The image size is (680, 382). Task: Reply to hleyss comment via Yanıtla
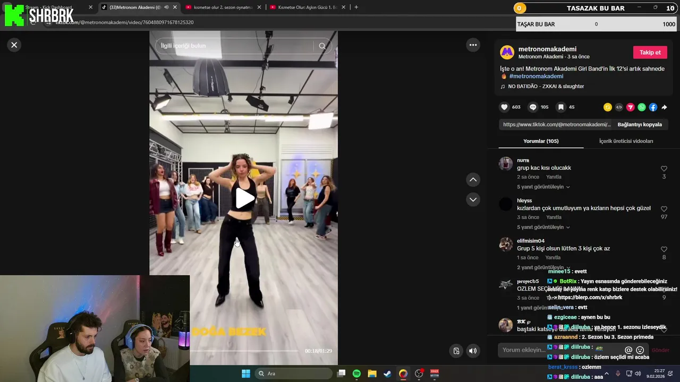554,218
